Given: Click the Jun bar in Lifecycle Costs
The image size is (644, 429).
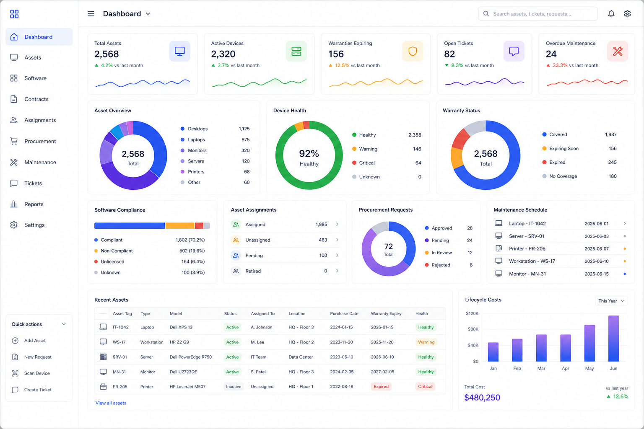Looking at the screenshot, I should pos(613,339).
